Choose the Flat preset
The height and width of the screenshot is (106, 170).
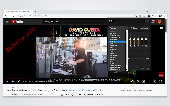pyautogui.click(x=117, y=47)
